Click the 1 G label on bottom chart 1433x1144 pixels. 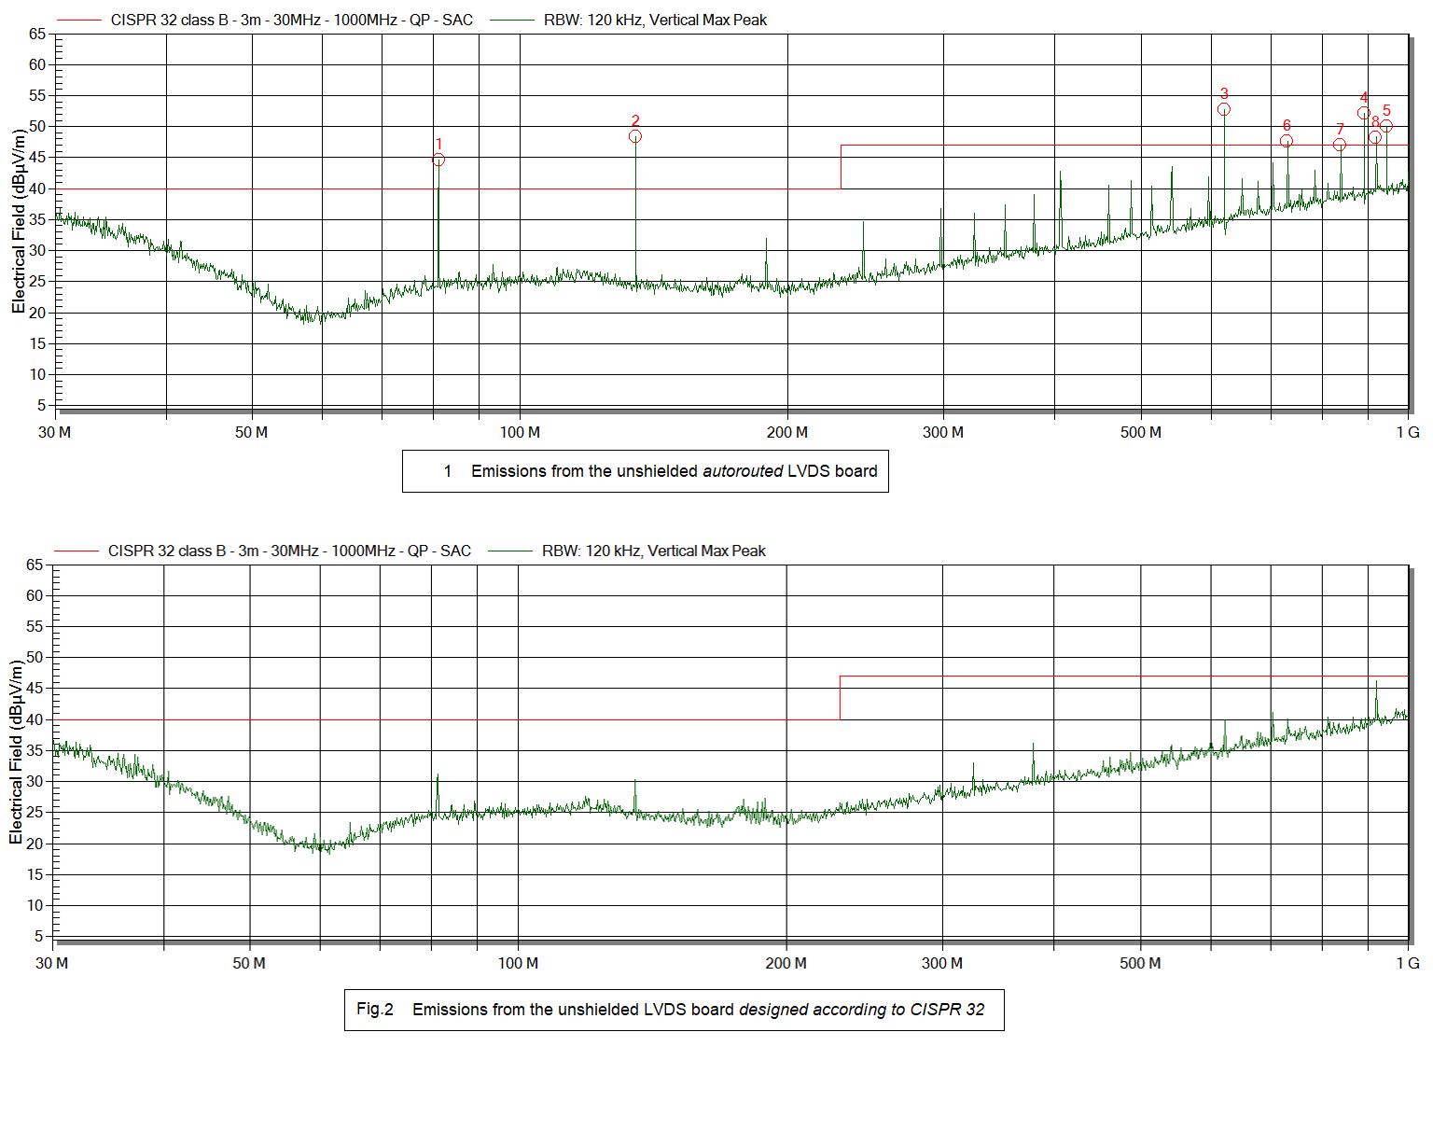[x=1408, y=963]
